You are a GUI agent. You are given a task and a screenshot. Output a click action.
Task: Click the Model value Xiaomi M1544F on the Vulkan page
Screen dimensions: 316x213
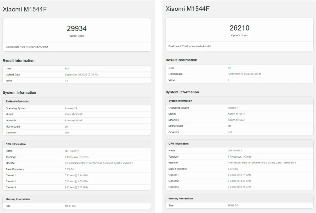pos(74,114)
